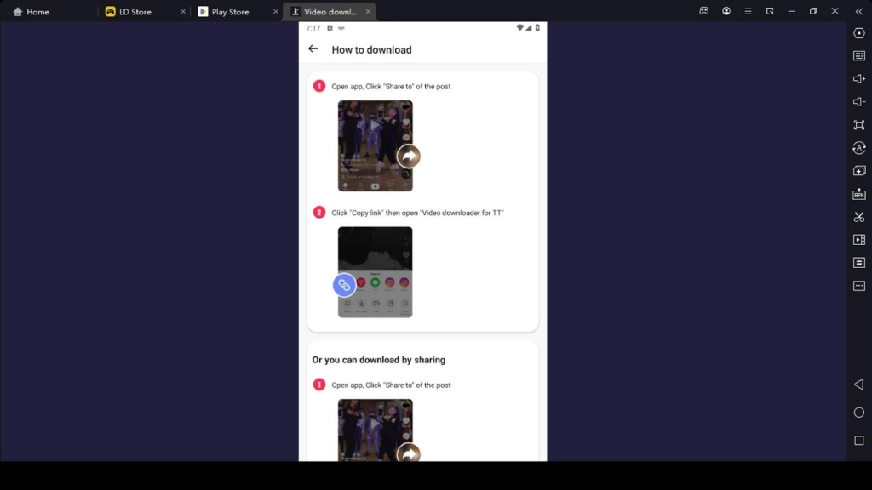This screenshot has height=490, width=872.
Task: Tap the step 1 video thumbnail
Action: tap(376, 145)
